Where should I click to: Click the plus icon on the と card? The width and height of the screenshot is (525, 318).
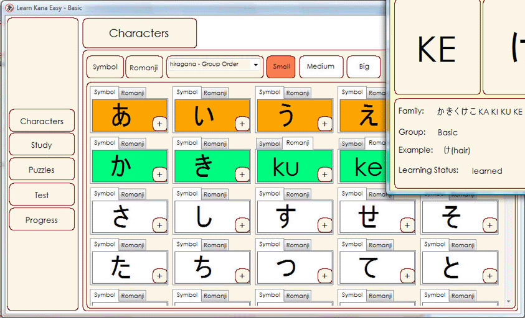490,276
